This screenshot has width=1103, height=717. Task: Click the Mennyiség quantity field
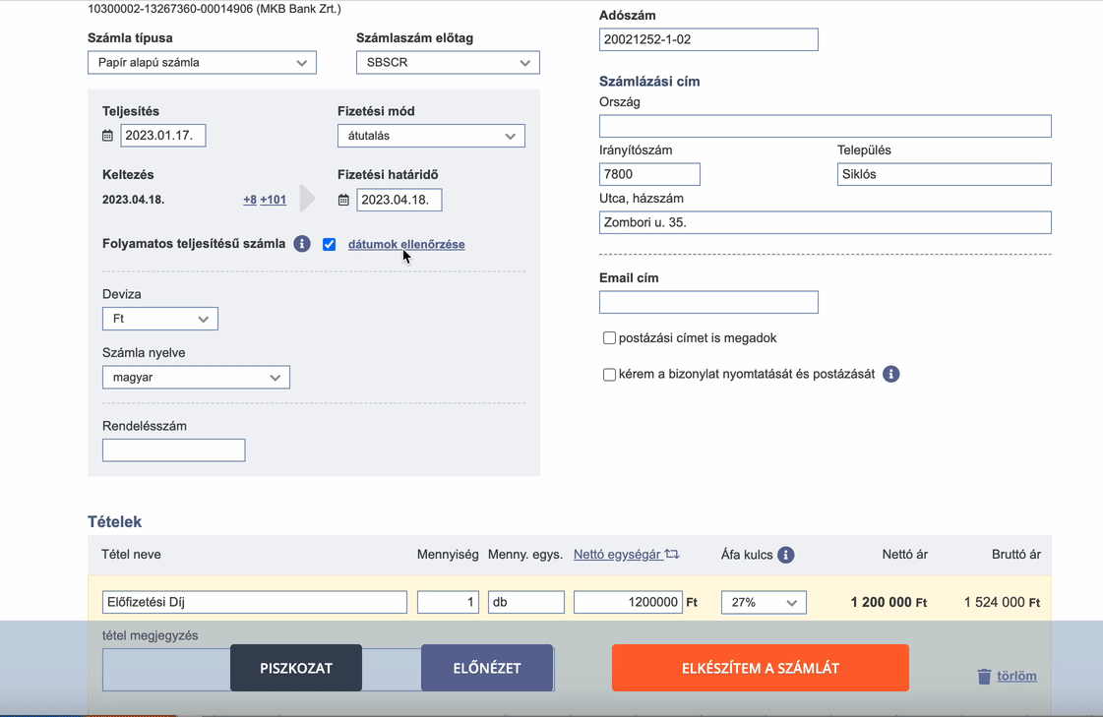tap(448, 603)
